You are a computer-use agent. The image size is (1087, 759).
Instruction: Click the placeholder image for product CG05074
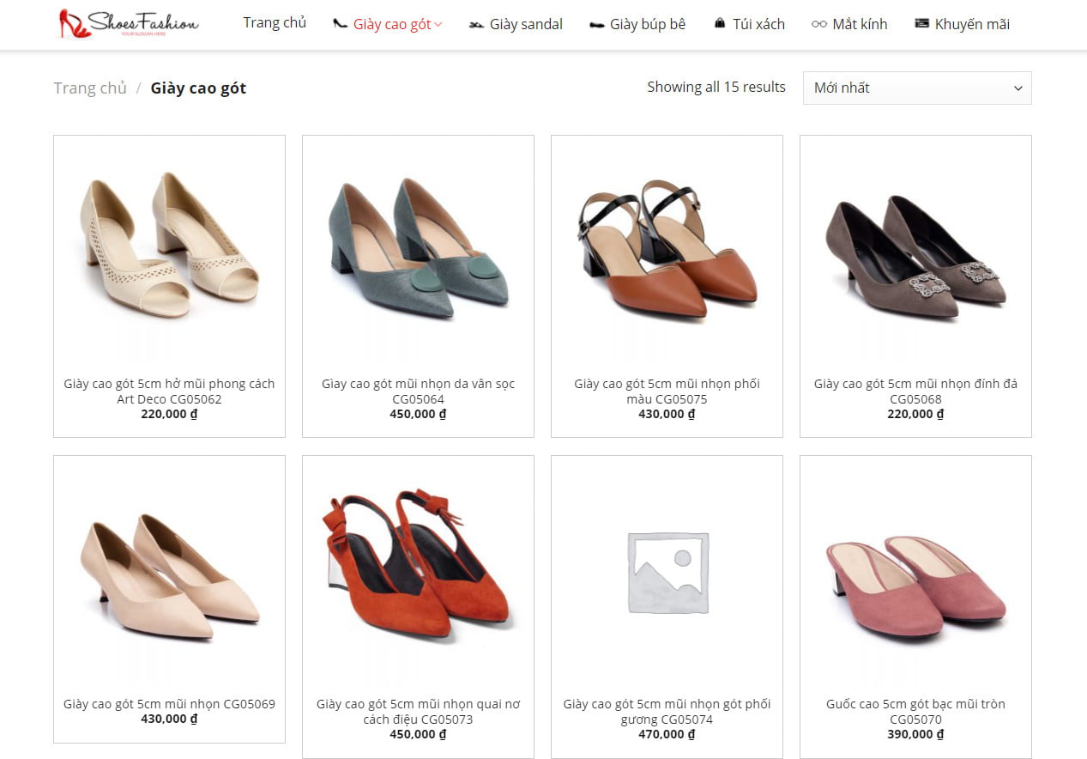click(x=667, y=573)
